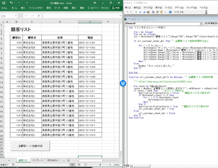Select column D header
The height and width of the screenshot is (168, 218).
pos(60,22)
